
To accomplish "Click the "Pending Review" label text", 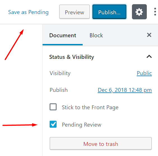I will [82, 125].
